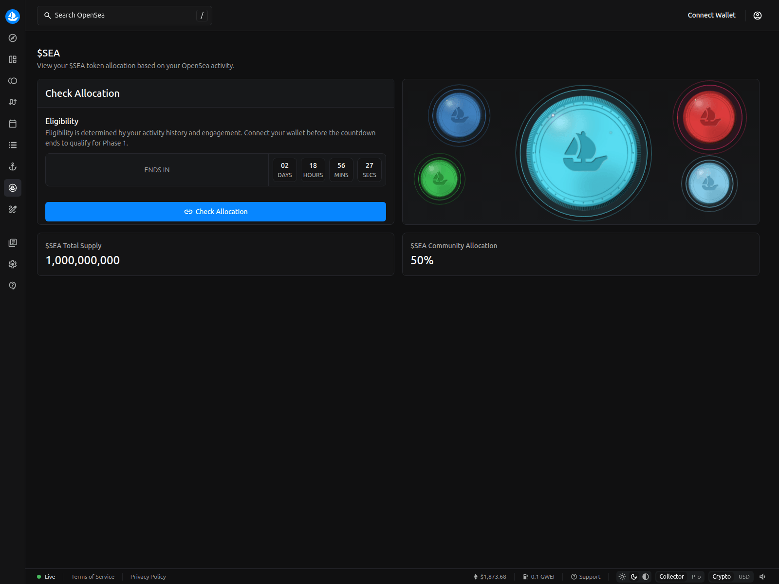Open the anchor rewards icon

[13, 166]
